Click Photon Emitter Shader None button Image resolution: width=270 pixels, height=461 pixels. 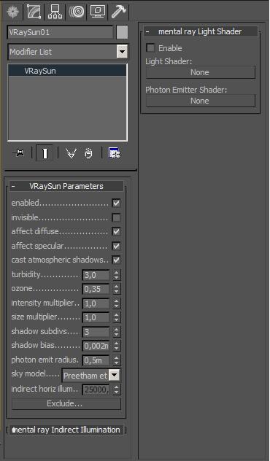point(200,101)
